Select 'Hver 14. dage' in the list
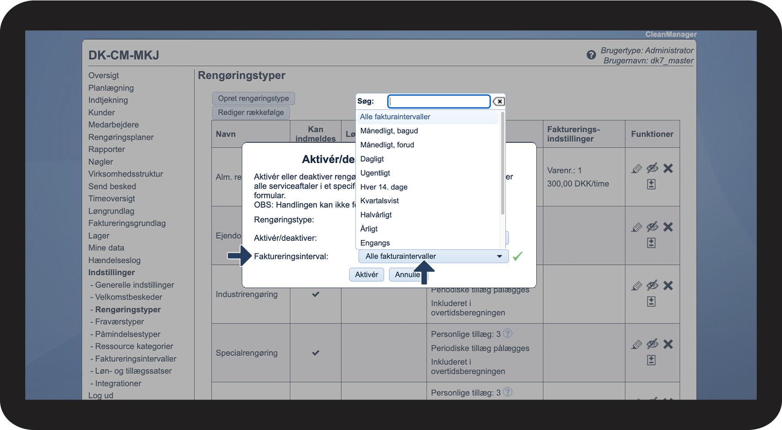Image resolution: width=782 pixels, height=430 pixels. tap(428, 187)
